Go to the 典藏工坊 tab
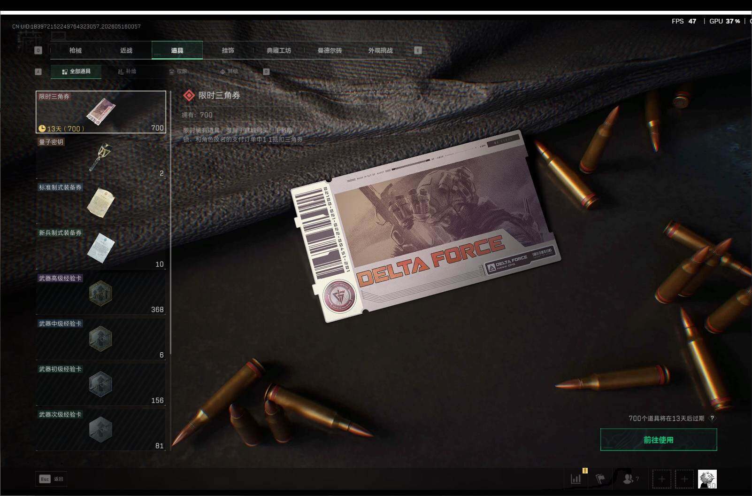 click(279, 50)
